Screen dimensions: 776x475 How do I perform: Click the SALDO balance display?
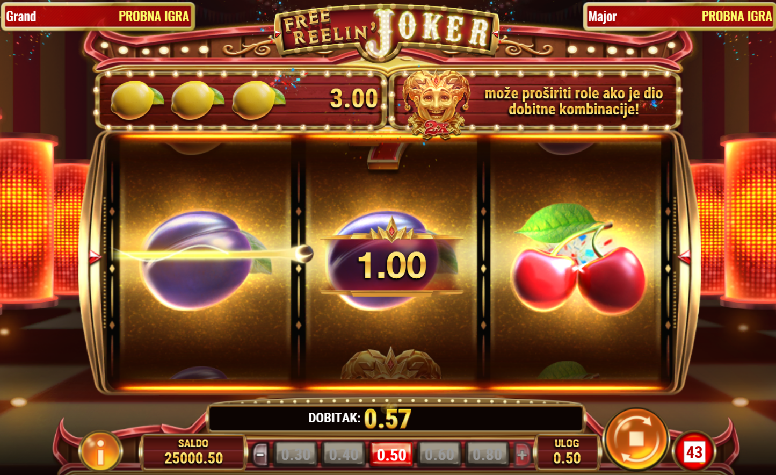click(x=193, y=451)
